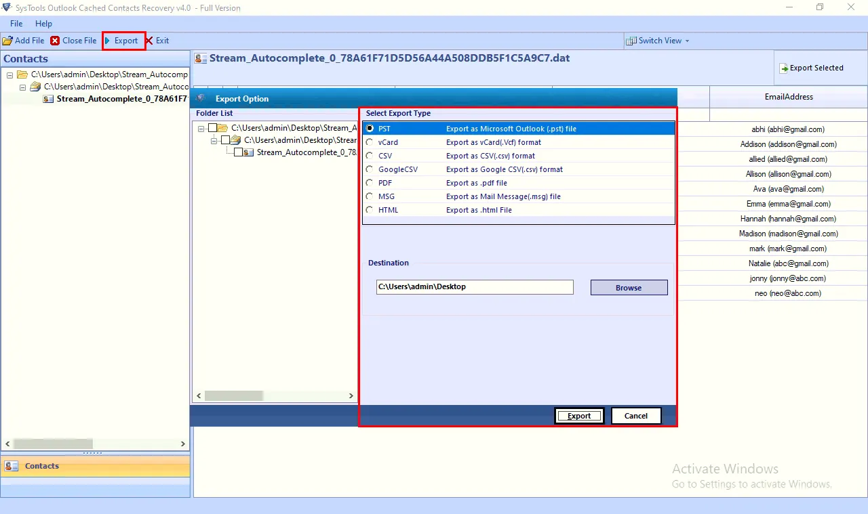Open the File menu
This screenshot has width=868, height=514.
(16, 24)
